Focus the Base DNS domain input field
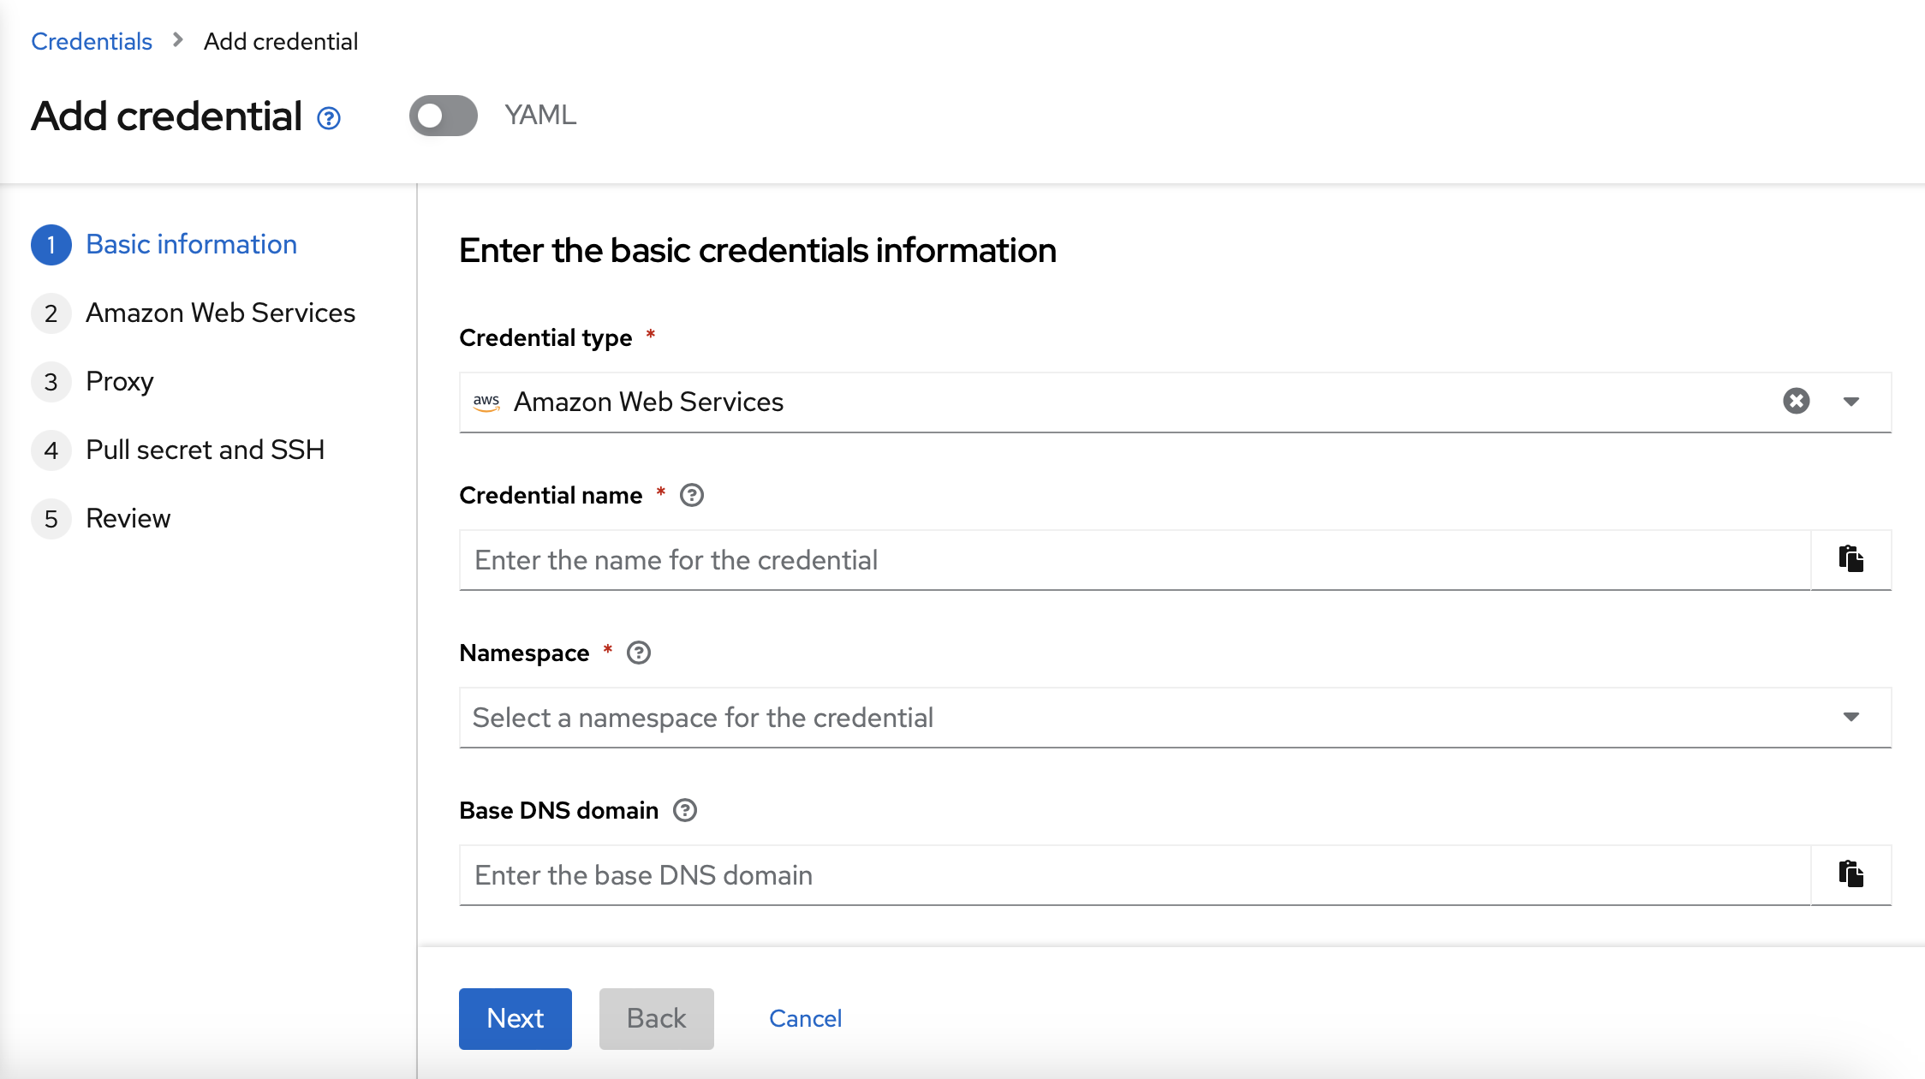The image size is (1925, 1079). (x=1135, y=875)
